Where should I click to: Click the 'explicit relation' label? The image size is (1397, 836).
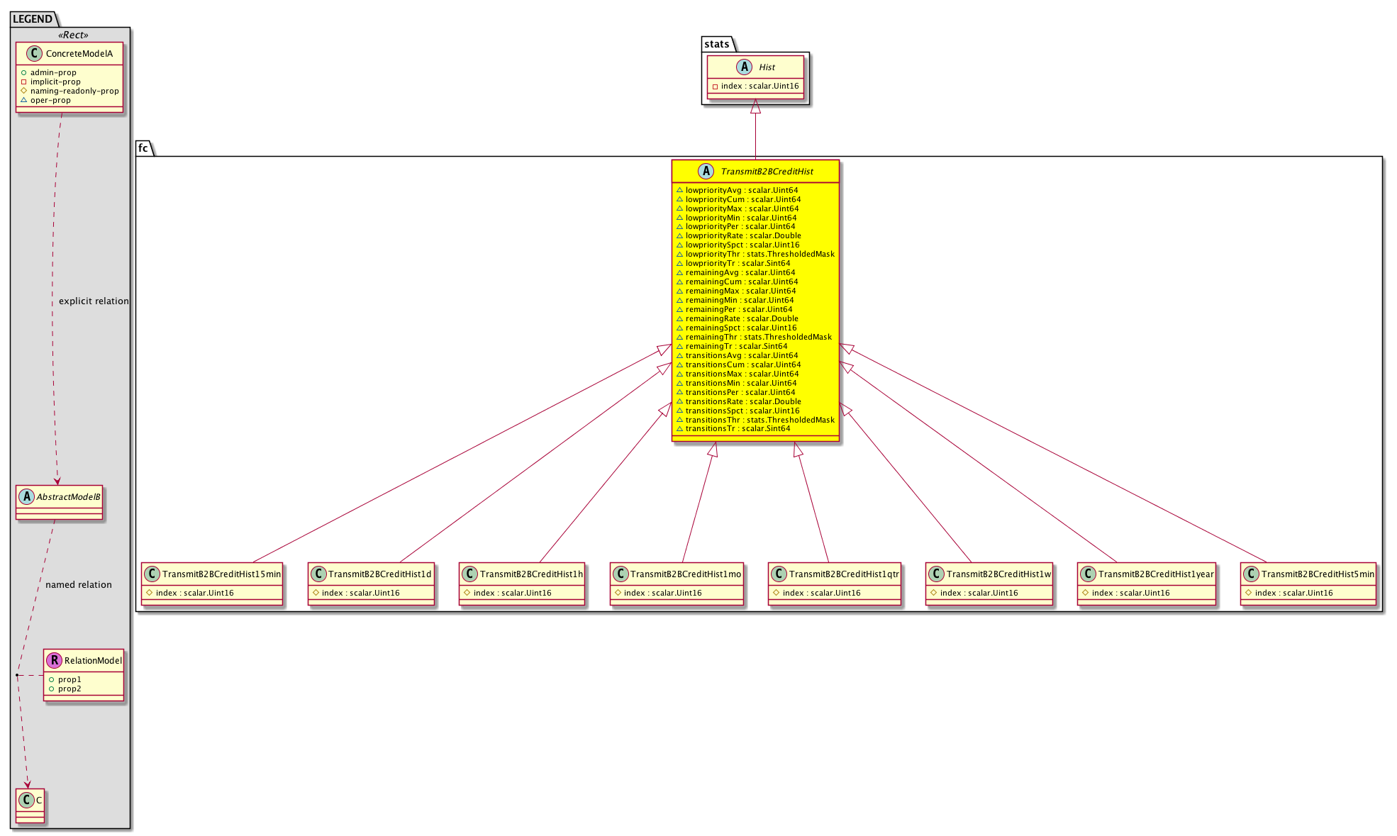pyautogui.click(x=94, y=301)
